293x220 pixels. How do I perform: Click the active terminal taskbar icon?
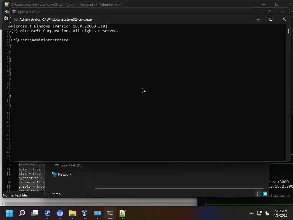(110, 213)
